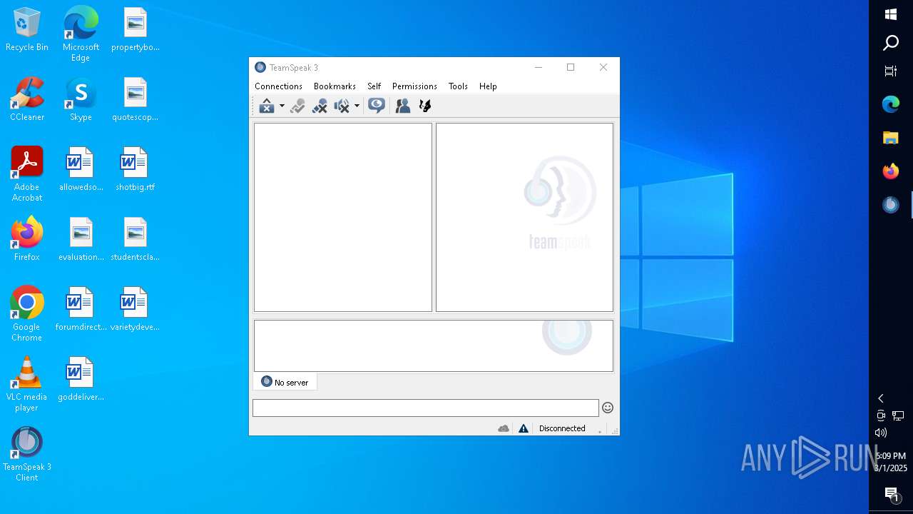Click the Mute Microphone toolbar icon

point(320,106)
